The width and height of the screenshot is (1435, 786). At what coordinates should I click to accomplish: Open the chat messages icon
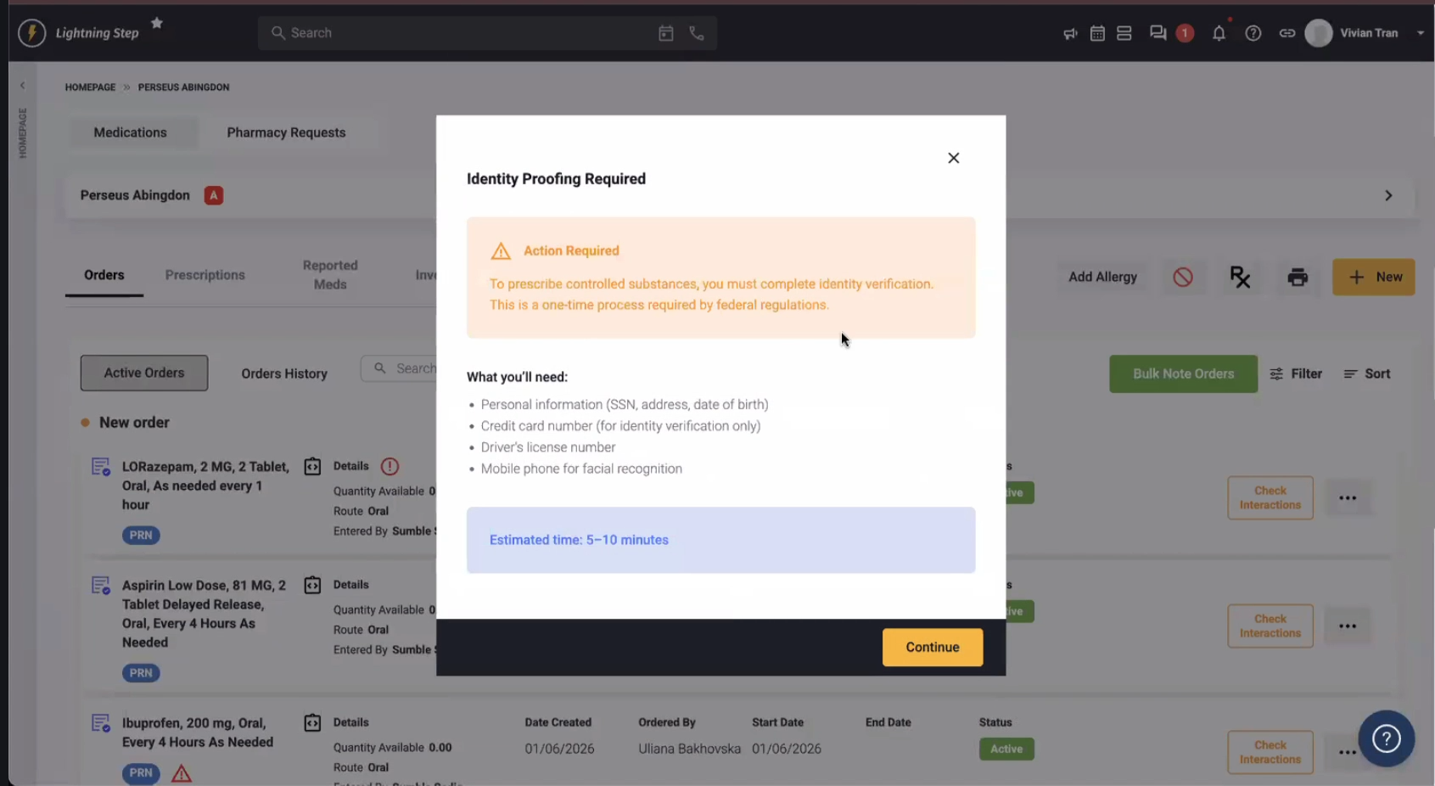(1158, 33)
